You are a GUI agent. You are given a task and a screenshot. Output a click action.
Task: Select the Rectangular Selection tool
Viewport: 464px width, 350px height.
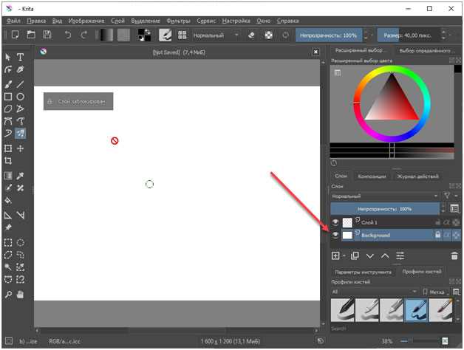pyautogui.click(x=8, y=243)
